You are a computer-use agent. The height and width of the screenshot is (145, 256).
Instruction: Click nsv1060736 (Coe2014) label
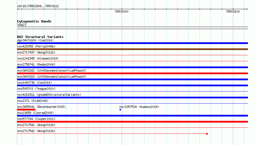tap(35, 83)
